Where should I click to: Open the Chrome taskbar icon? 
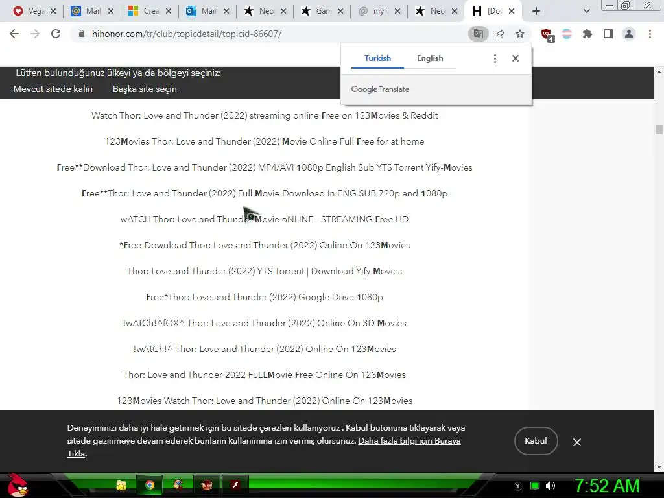[150, 485]
